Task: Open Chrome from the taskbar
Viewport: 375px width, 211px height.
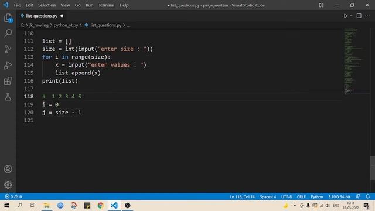Action: click(x=100, y=206)
